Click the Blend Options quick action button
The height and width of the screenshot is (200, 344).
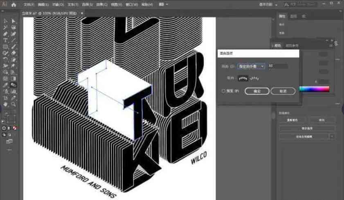pyautogui.click(x=307, y=128)
